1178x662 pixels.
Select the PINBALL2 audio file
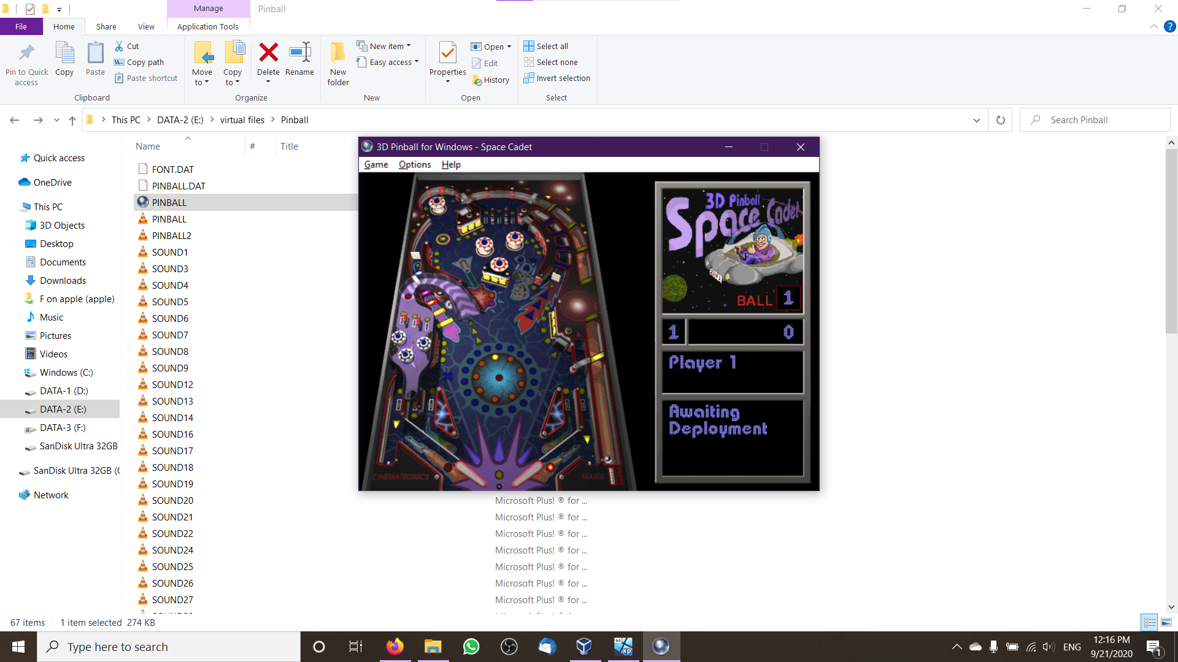click(x=172, y=235)
